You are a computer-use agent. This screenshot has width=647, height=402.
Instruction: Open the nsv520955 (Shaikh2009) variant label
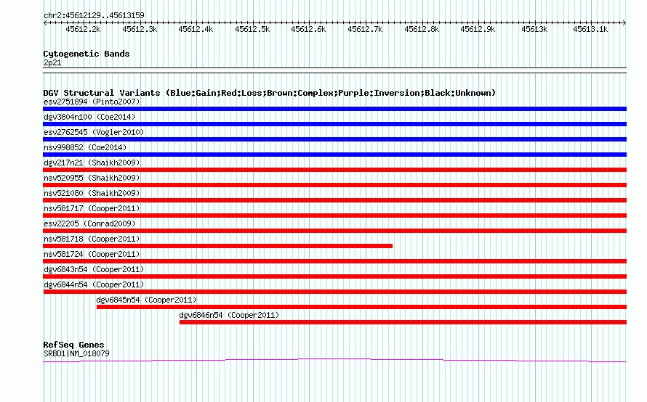tap(92, 178)
